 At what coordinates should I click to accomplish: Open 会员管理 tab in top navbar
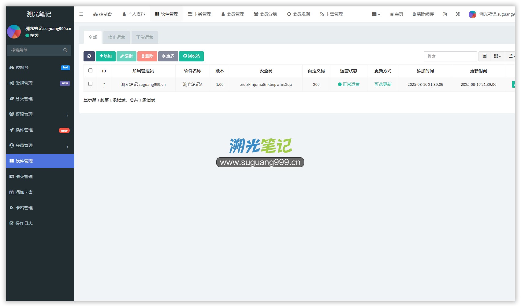[x=233, y=14]
